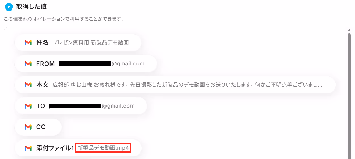This screenshot has width=355, height=159.
Task: Select the FROM gmail address chip
Action: pos(86,64)
